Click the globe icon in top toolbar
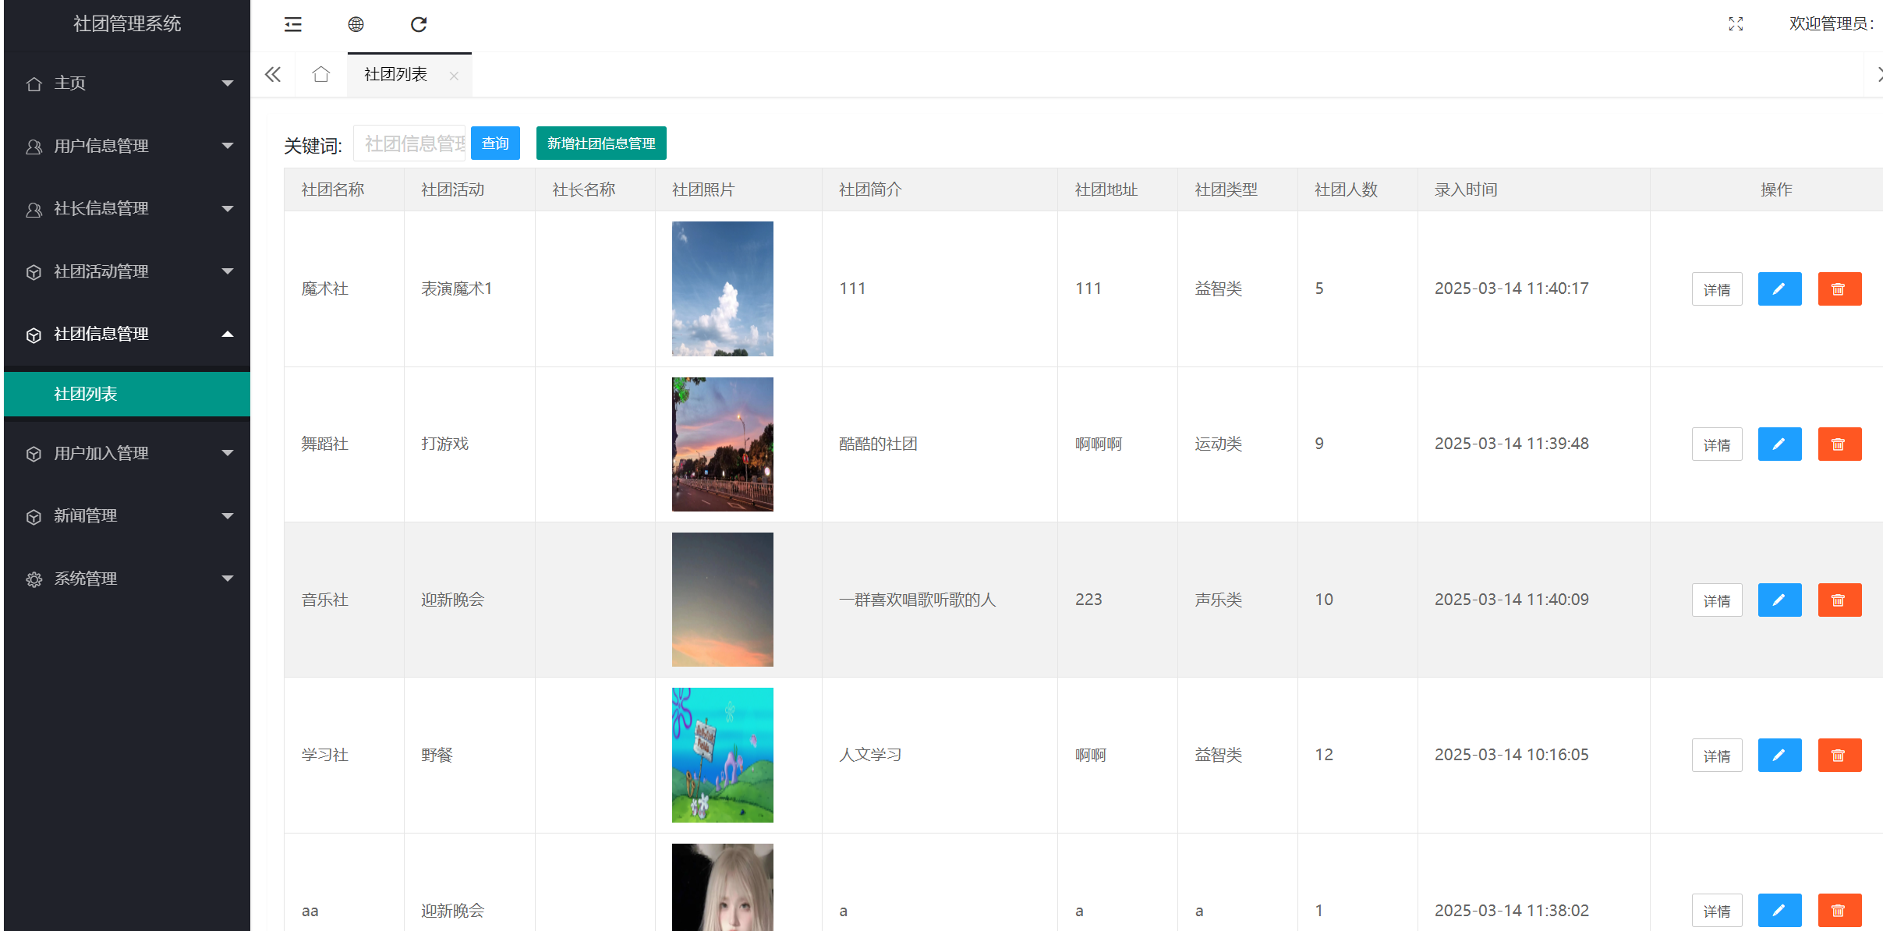1883x931 pixels. pos(356,24)
